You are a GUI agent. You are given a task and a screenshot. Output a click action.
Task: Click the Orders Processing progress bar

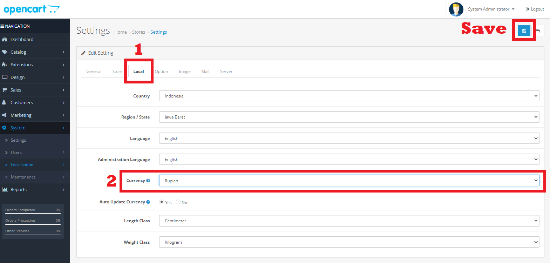33,224
